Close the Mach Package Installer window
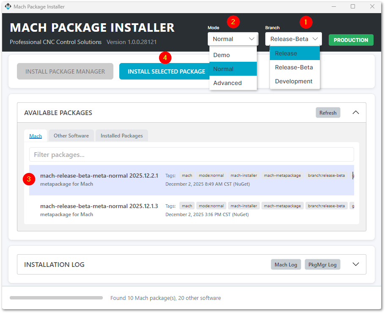This screenshot has height=313, width=385. (x=372, y=7)
